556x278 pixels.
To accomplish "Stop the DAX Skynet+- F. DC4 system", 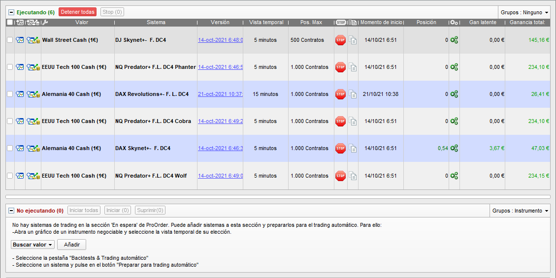I will [340, 149].
